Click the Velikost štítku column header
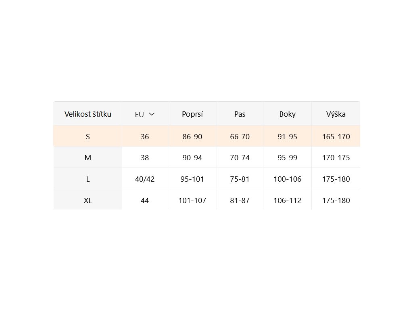The height and width of the screenshot is (310, 413). click(x=88, y=114)
